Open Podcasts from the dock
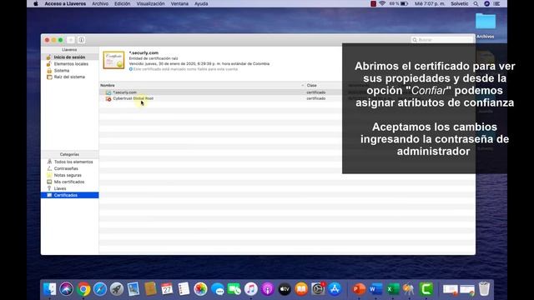534x300 pixels. click(267, 289)
